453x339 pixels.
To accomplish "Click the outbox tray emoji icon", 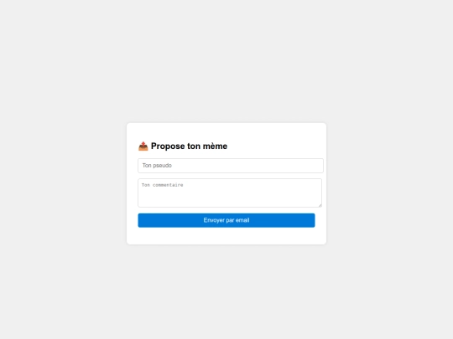I will pos(143,146).
